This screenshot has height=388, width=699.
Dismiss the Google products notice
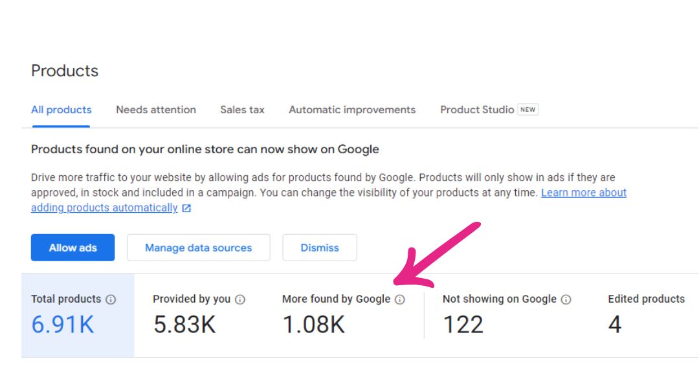point(320,247)
